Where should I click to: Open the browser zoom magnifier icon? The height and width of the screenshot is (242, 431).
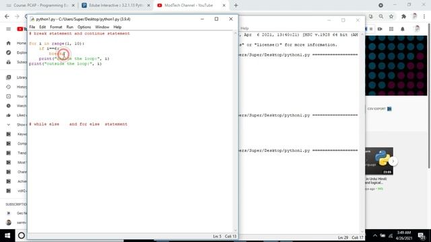381,16
